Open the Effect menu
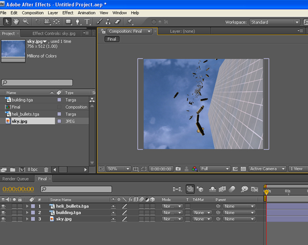This screenshot has height=245, width=308. click(x=68, y=13)
